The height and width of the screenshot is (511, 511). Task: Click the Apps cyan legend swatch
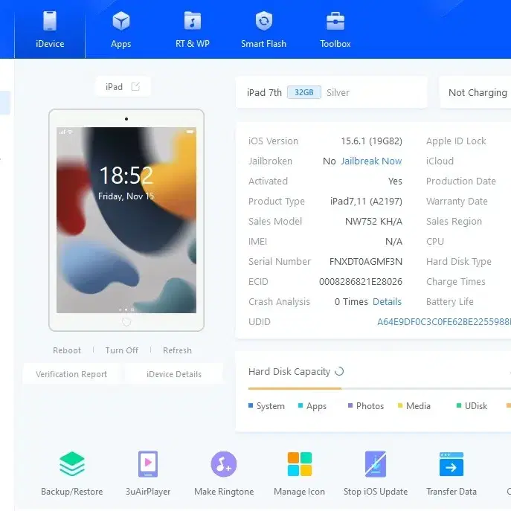pyautogui.click(x=301, y=405)
